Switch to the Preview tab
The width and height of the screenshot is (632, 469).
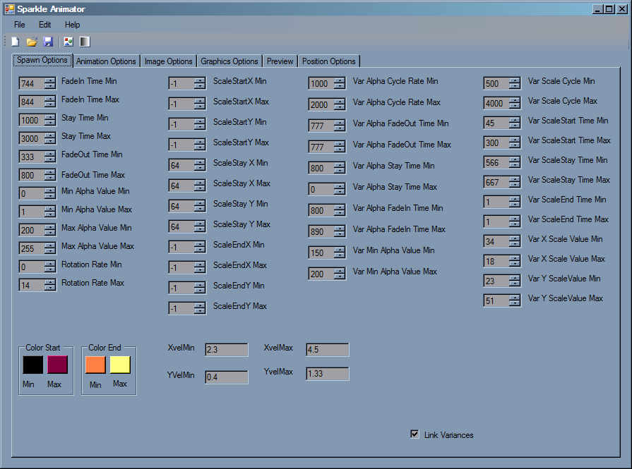point(280,61)
